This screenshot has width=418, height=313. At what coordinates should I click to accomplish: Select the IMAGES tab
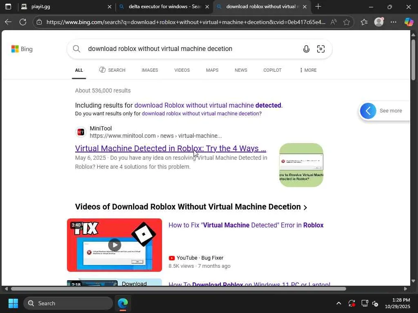pos(150,70)
